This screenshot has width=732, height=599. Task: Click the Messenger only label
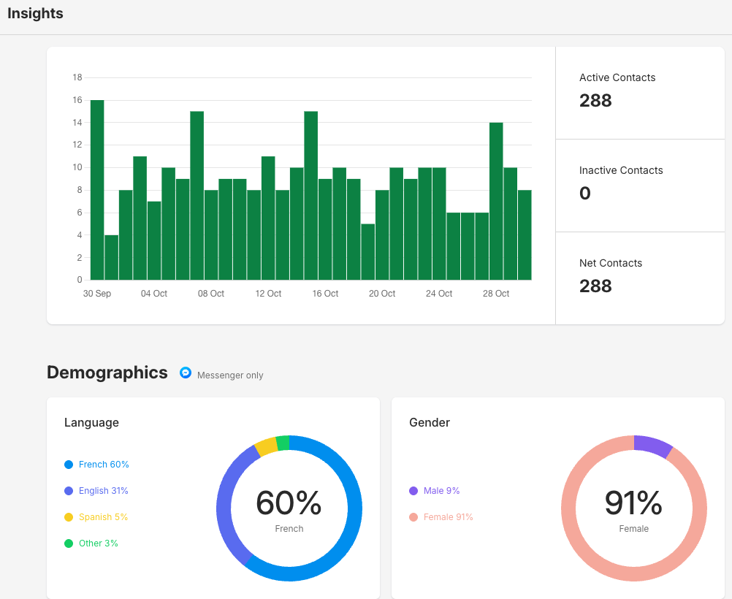pyautogui.click(x=230, y=375)
